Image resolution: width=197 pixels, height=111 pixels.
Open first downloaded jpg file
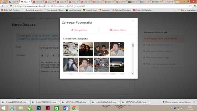[x=14, y=102]
